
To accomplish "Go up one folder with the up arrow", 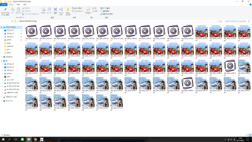I will (12, 21).
